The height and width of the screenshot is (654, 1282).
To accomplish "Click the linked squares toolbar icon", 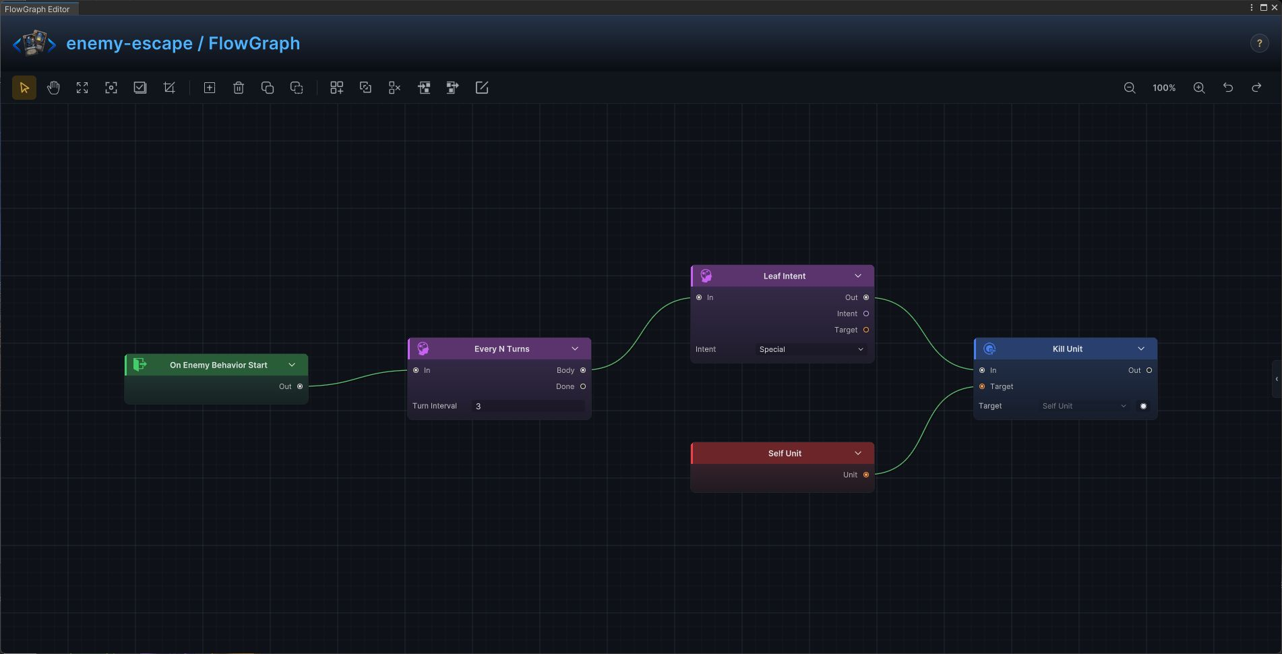I will coord(365,88).
